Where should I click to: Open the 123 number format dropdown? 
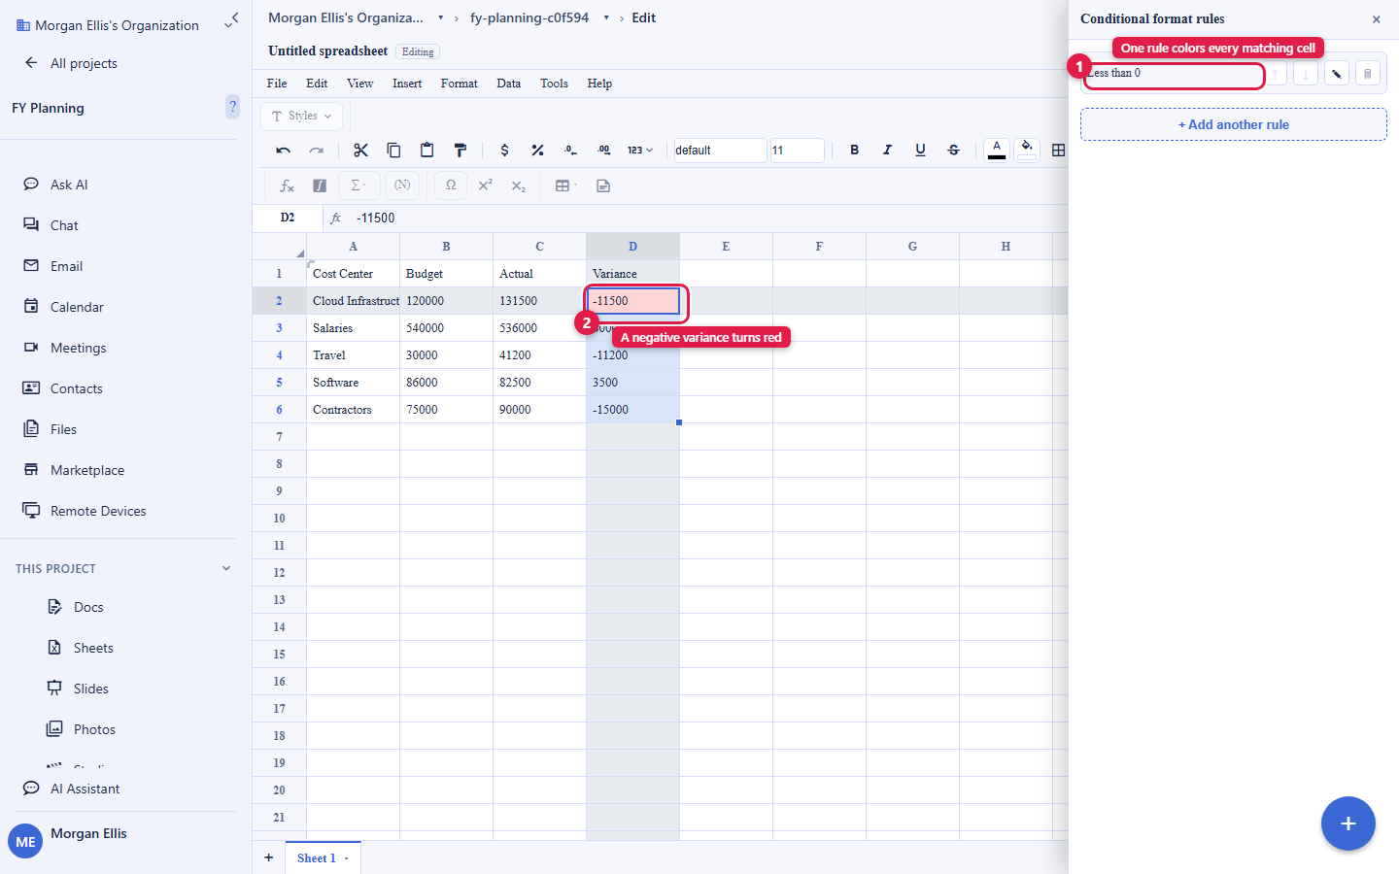click(639, 151)
